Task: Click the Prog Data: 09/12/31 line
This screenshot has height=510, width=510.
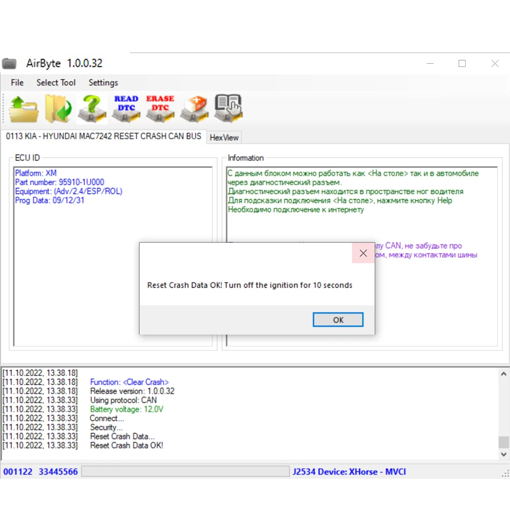Action: point(49,200)
